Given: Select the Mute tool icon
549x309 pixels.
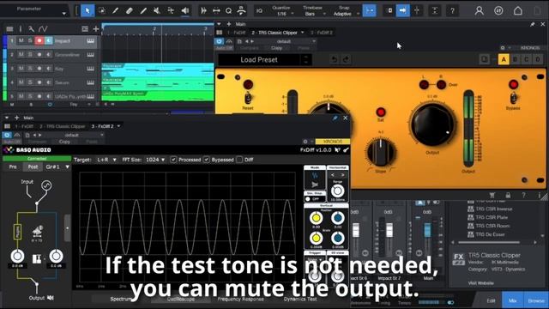Looking at the screenshot, I should (157, 11).
